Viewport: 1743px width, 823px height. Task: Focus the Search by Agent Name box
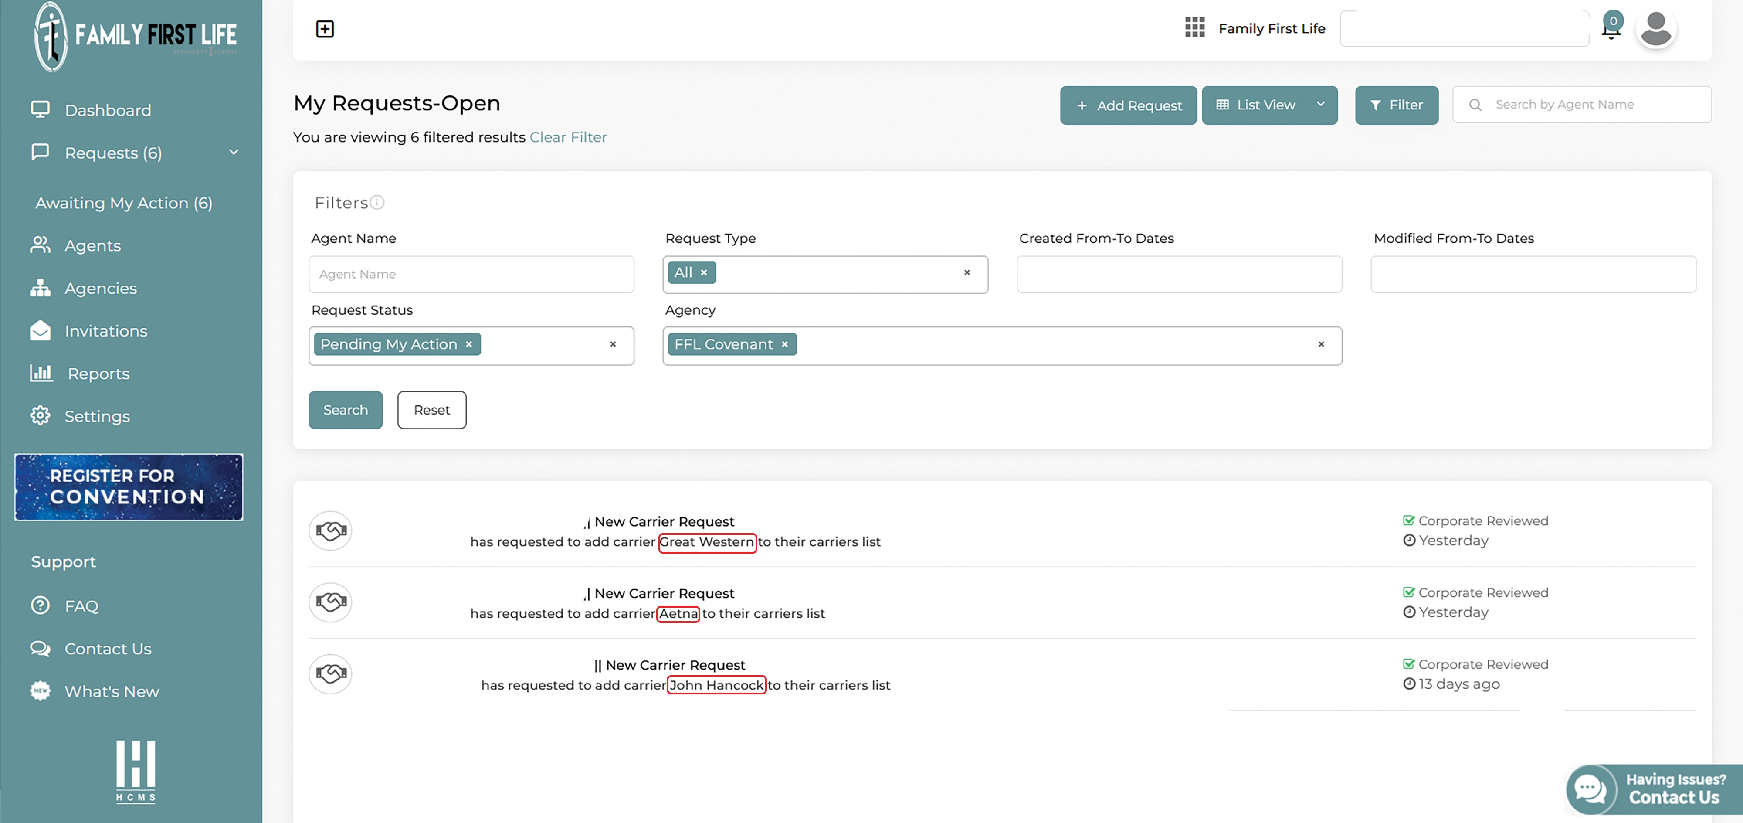(1582, 104)
